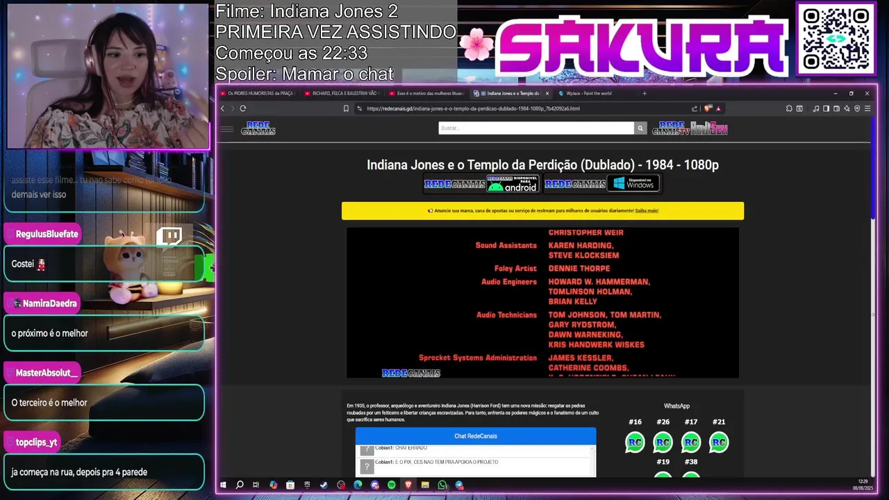Click the RedeCanais logo in site header
Viewport: 889px width, 500px height.
coord(258,128)
